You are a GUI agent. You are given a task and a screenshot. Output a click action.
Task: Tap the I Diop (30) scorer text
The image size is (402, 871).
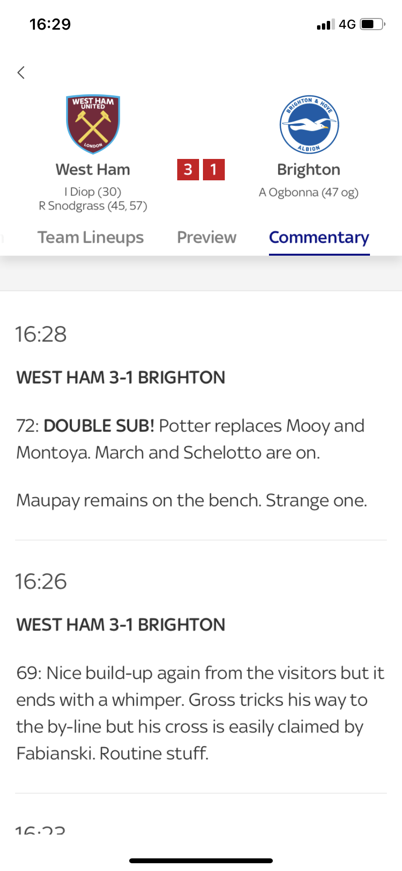coord(93,192)
